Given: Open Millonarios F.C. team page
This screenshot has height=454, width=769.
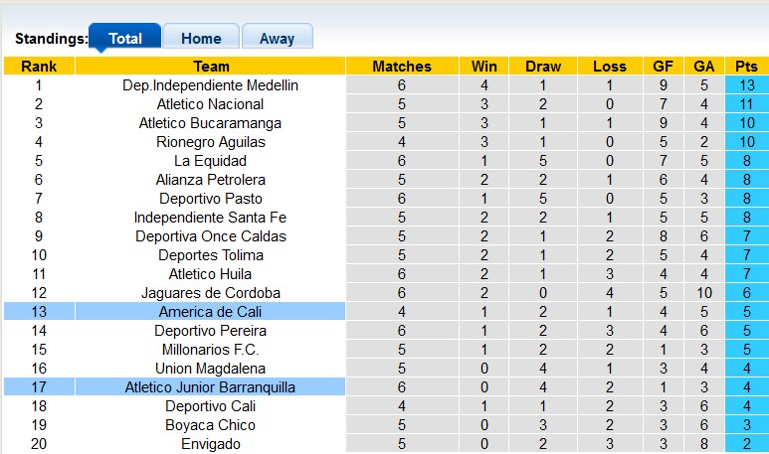Looking at the screenshot, I should (211, 350).
